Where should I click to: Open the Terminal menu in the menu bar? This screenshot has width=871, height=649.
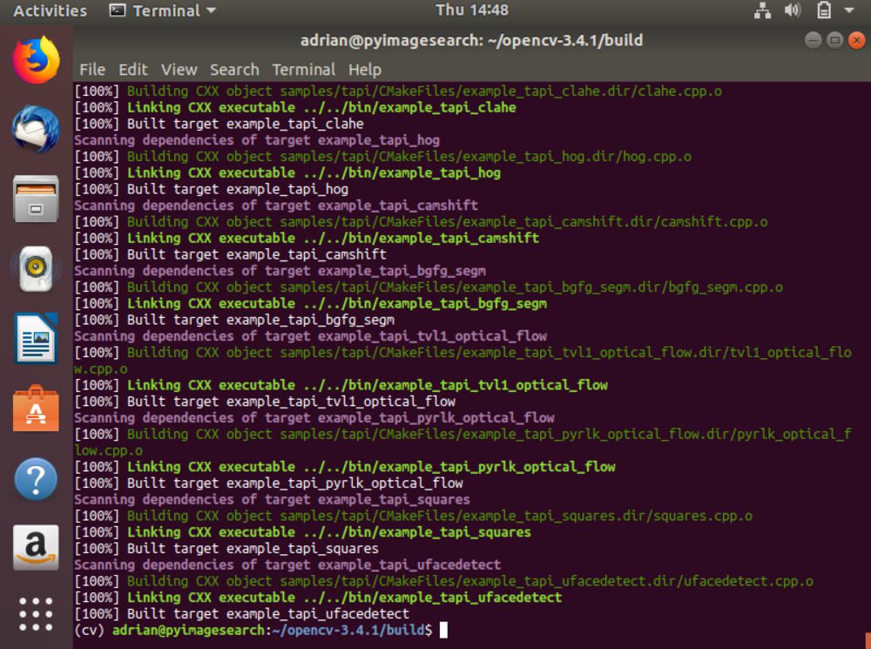[x=304, y=70]
